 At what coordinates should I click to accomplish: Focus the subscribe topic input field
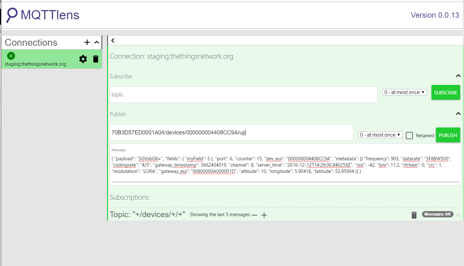[x=244, y=95]
